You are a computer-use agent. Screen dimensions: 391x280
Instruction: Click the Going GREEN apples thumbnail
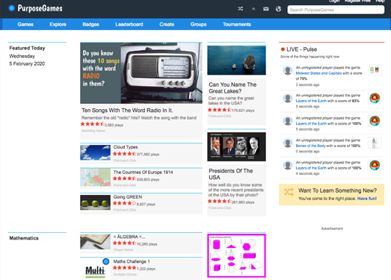click(95, 202)
